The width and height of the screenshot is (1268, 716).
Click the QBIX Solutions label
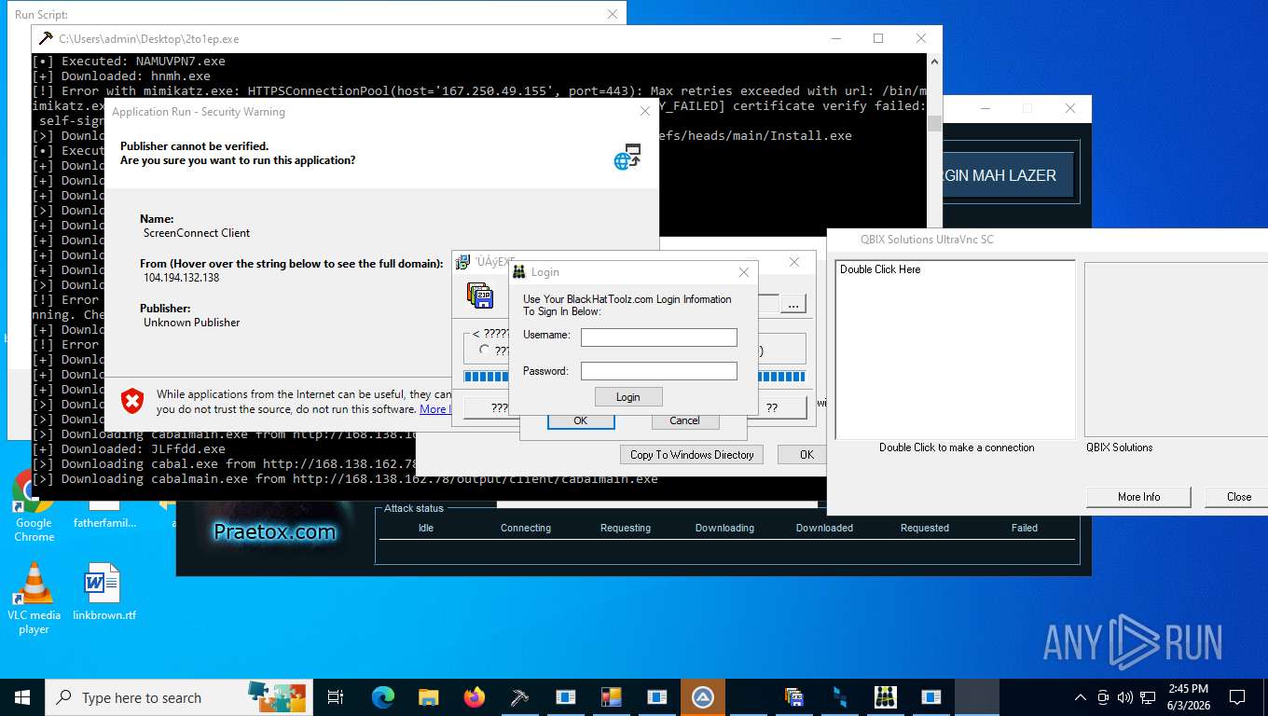point(1120,447)
